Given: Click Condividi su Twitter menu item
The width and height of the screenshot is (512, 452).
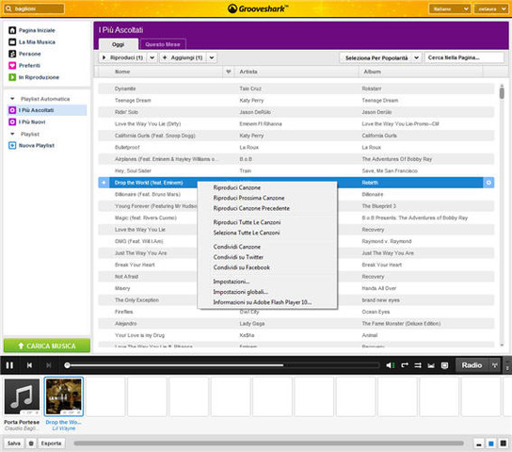Looking at the screenshot, I should click(x=238, y=257).
